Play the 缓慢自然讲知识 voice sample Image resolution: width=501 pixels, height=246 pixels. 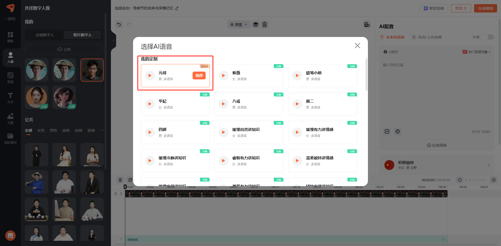coord(223,132)
